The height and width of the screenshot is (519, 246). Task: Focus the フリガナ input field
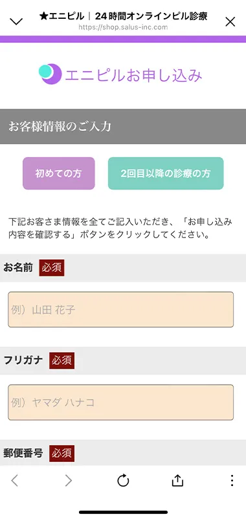121,402
